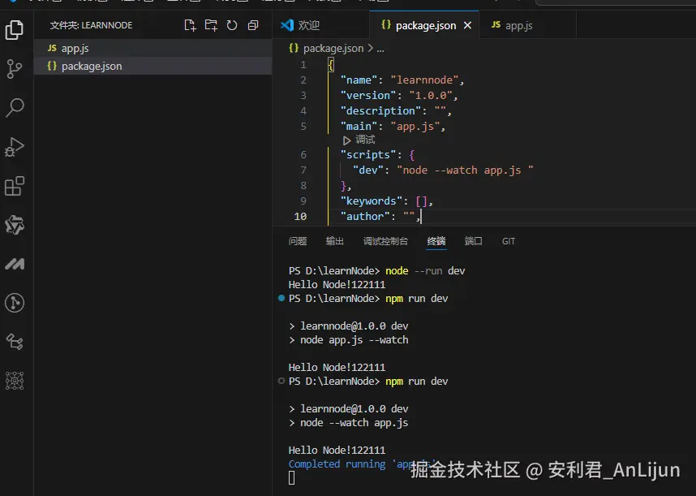The width and height of the screenshot is (696, 496).
Task: Select package.json in the file explorer
Action: (x=153, y=66)
